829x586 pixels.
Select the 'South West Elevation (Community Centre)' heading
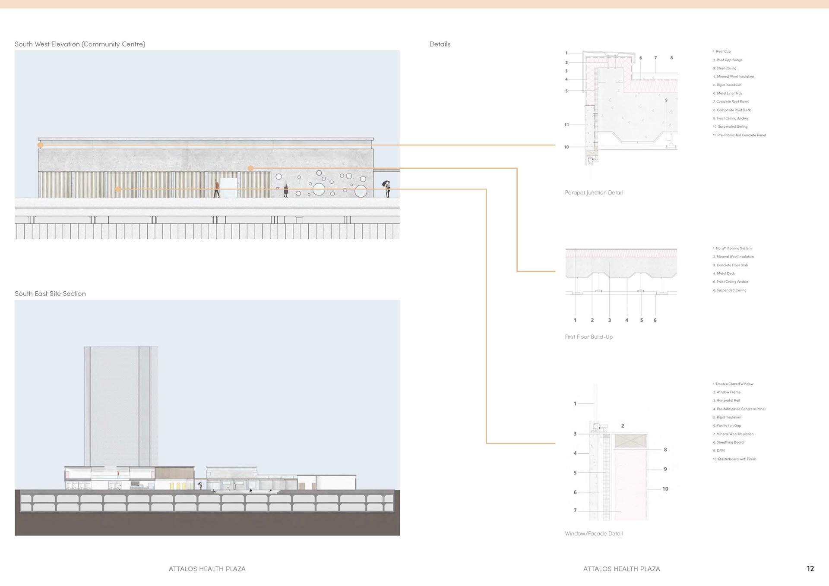pyautogui.click(x=80, y=44)
